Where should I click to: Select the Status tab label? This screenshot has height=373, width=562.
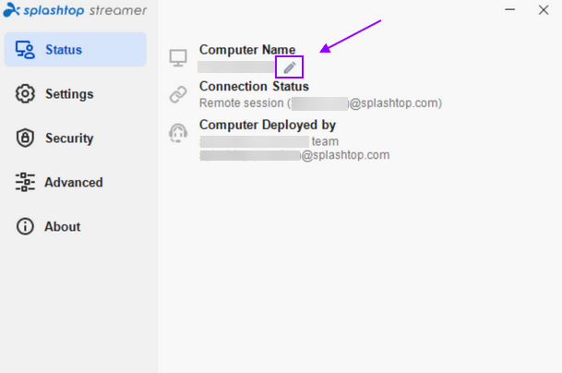point(64,50)
